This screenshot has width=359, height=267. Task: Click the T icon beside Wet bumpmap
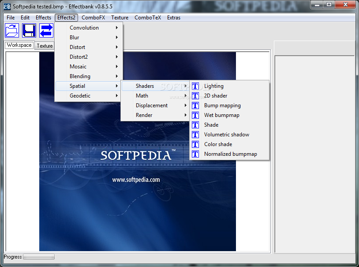tap(195, 115)
